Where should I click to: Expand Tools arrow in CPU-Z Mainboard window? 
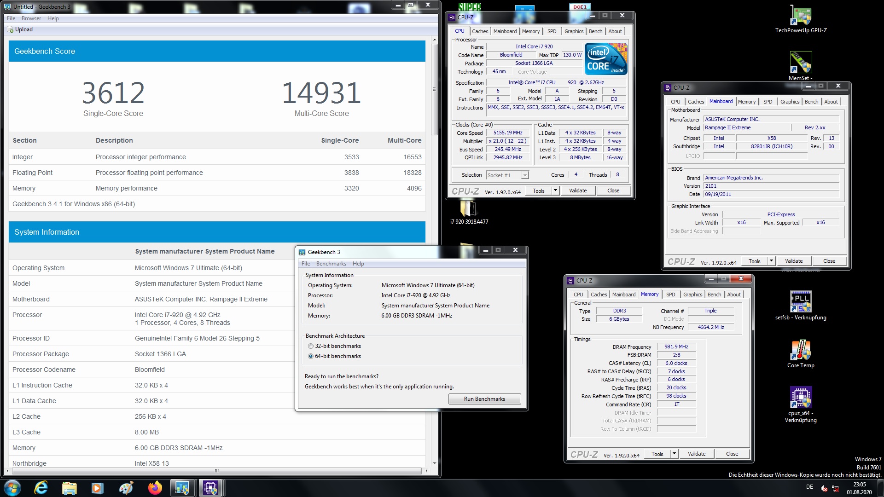[771, 261]
